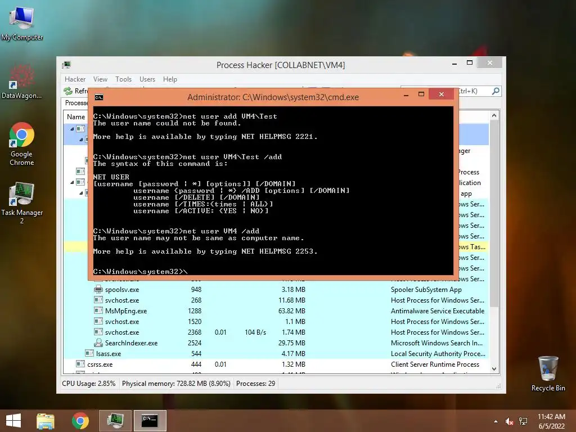Click the csrss.exe process icon
Image resolution: width=576 pixels, height=432 pixels.
click(80, 364)
